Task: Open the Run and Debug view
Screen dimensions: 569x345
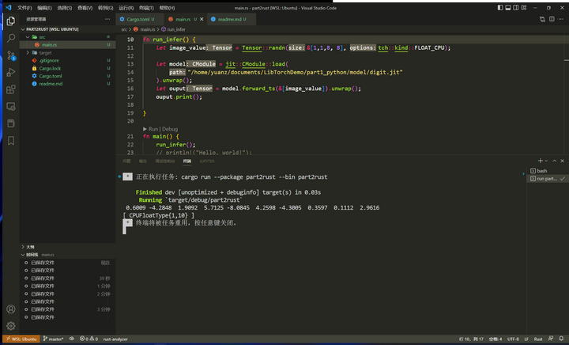Action: [11, 72]
